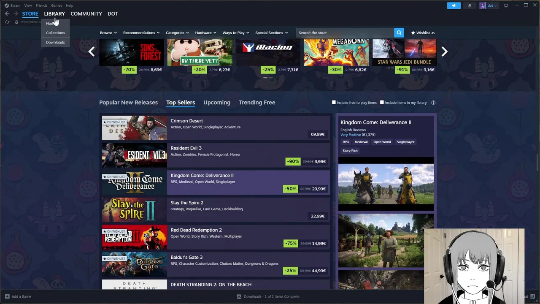Viewport: 540px width, 304px height.
Task: Click the iRacing carousel thumbnail
Action: click(x=268, y=52)
